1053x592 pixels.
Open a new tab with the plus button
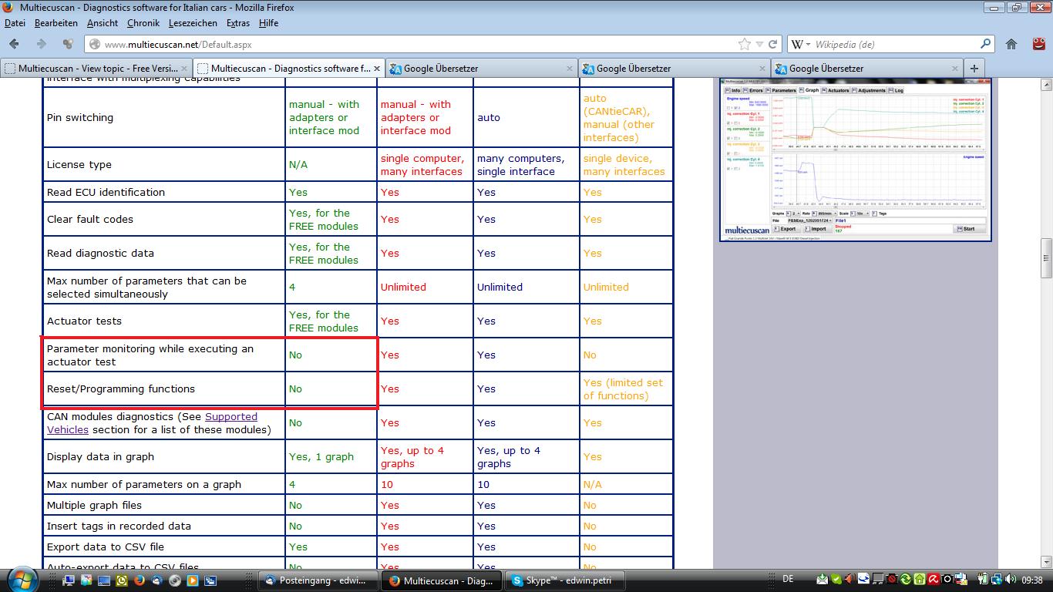click(974, 68)
